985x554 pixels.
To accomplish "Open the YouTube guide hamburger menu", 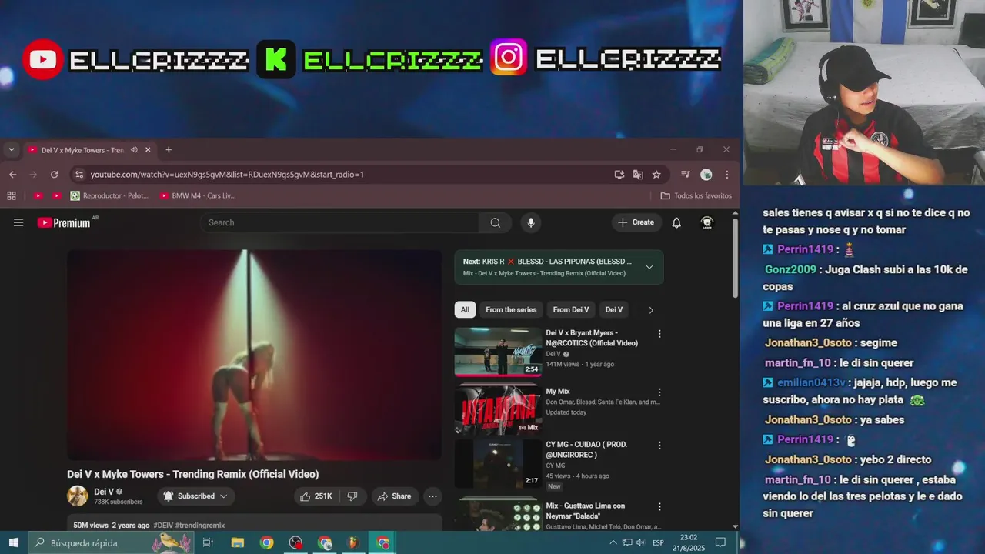I will pos(18,222).
